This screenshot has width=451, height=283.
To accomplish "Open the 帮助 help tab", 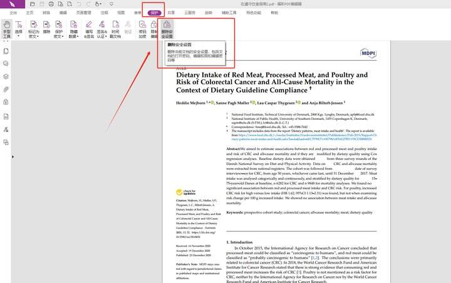I will 274,13.
